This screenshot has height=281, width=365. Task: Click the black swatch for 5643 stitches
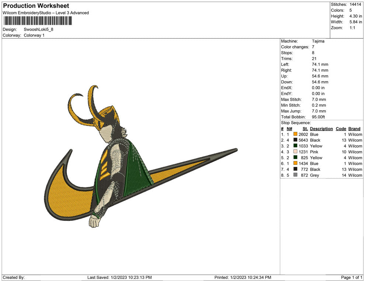point(295,140)
